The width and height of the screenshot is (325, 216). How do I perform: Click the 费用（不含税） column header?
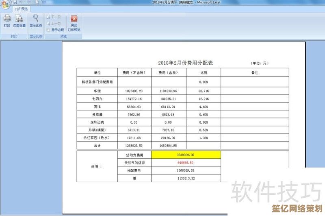pos(134,73)
